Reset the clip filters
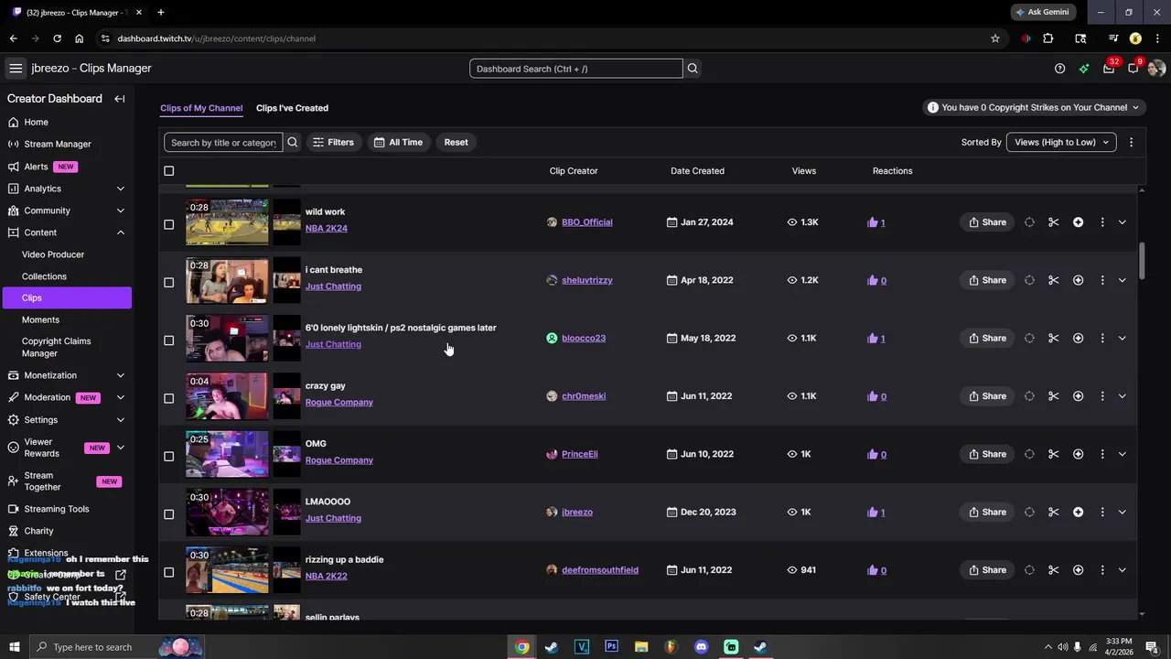This screenshot has height=659, width=1171. 456,142
